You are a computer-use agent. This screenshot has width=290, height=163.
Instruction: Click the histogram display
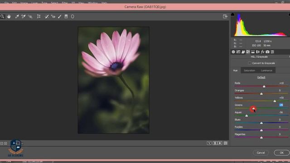[261, 25]
